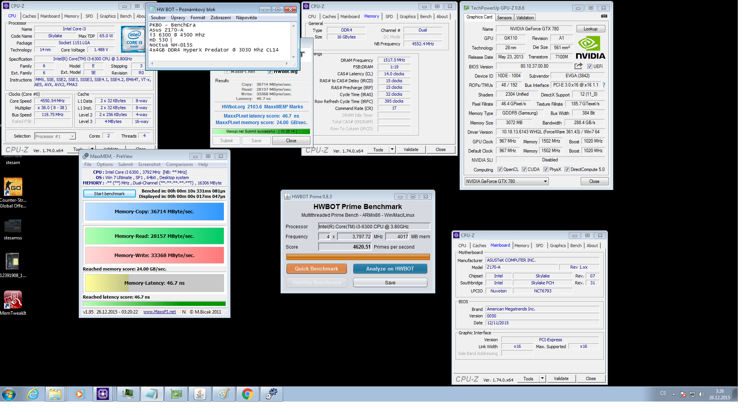Click the green MaxxMEM latency score bar
Image resolution: width=749 pixels, height=415 pixels.
click(154, 304)
